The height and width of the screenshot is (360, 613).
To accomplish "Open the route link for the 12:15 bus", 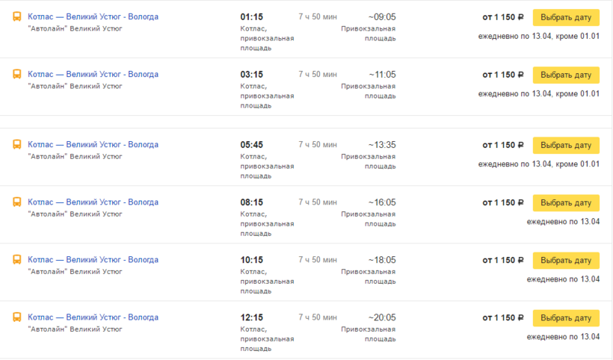I will click(x=93, y=317).
